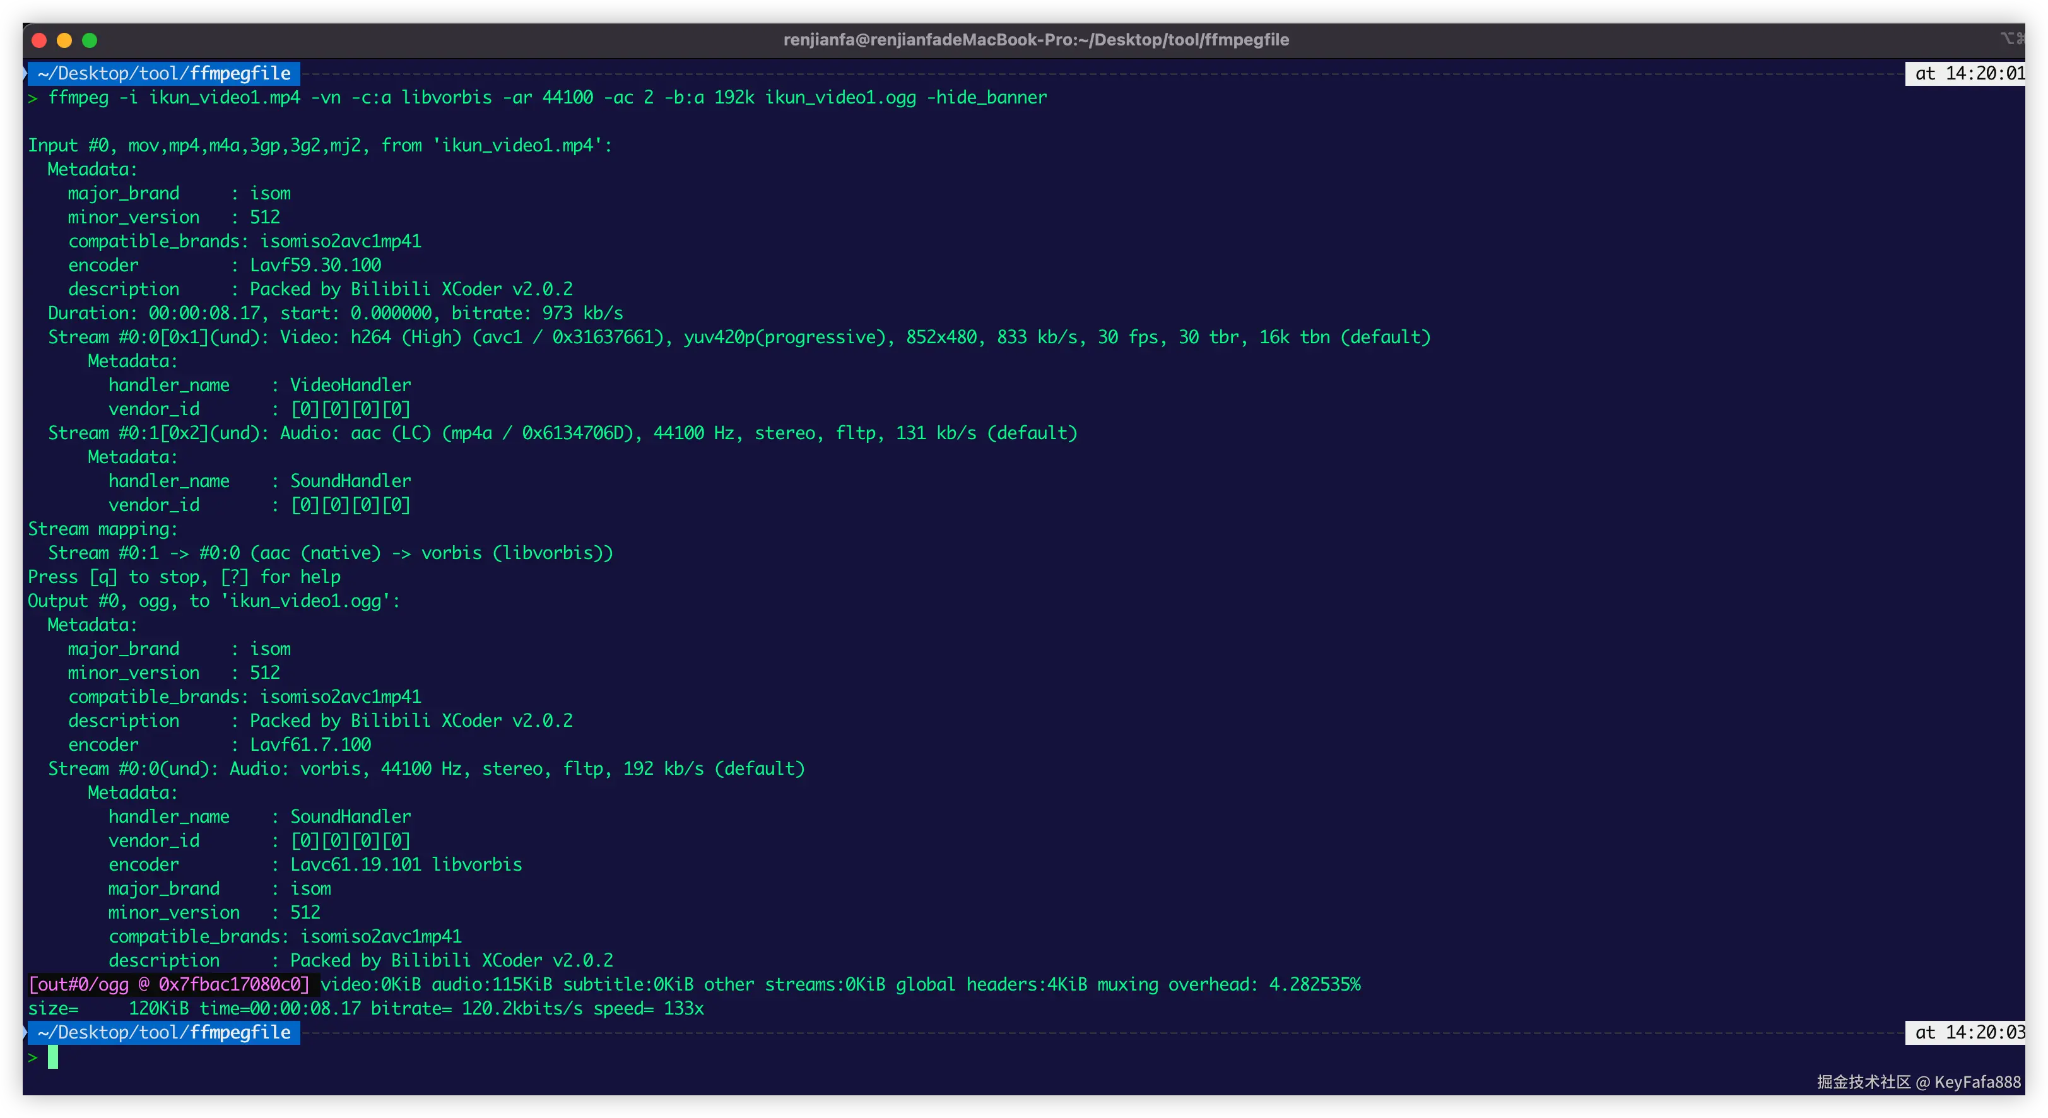This screenshot has width=2048, height=1118.
Task: Click the green fullscreen window button
Action: (90, 40)
